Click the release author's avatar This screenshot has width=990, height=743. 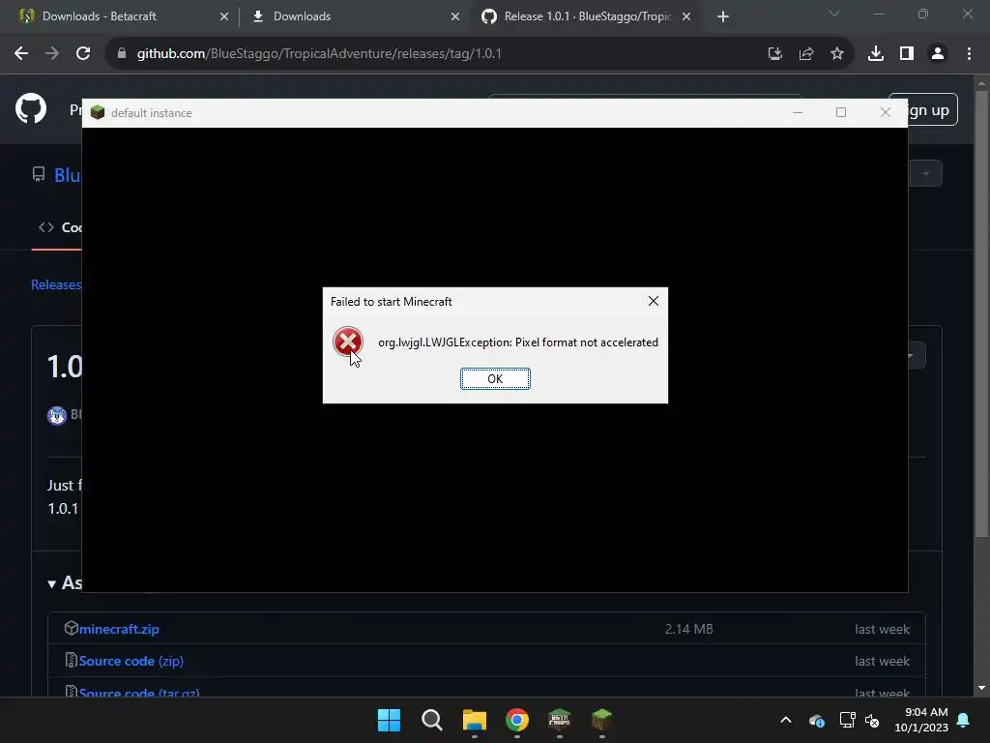click(57, 416)
